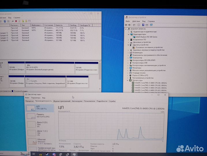Image resolution: width=207 pixels, height=156 pixels.
Task: Open Вид menu in Device Manager
Action: point(144,21)
